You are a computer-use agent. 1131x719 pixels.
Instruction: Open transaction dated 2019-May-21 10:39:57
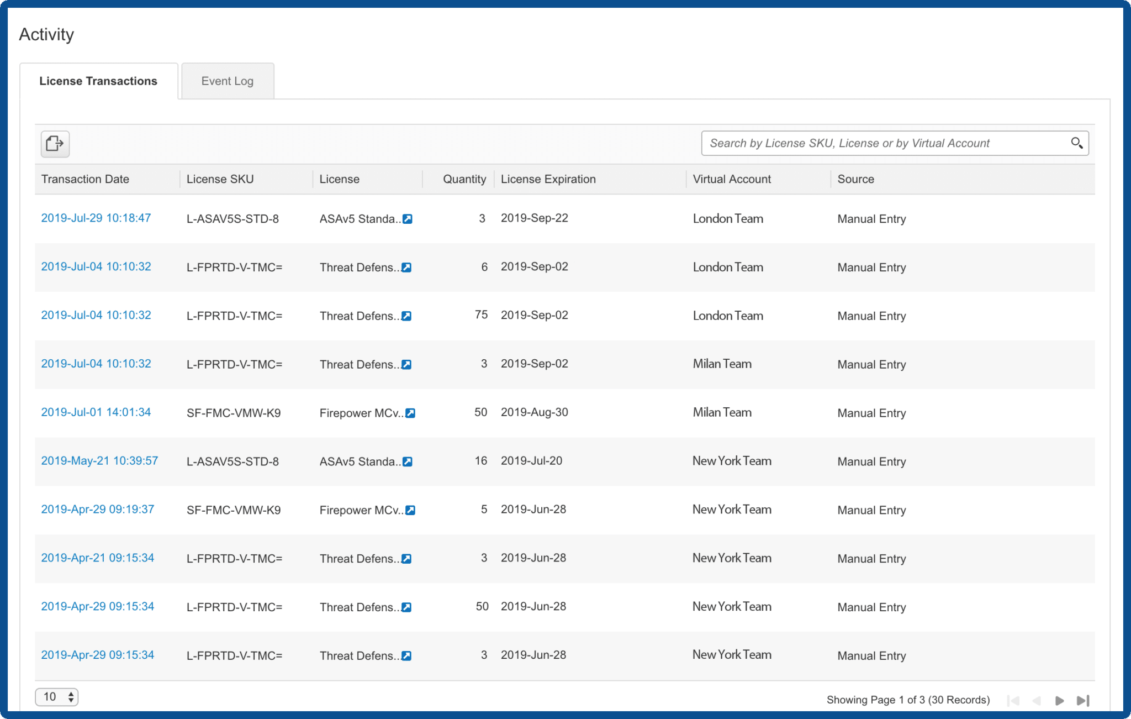(x=99, y=460)
